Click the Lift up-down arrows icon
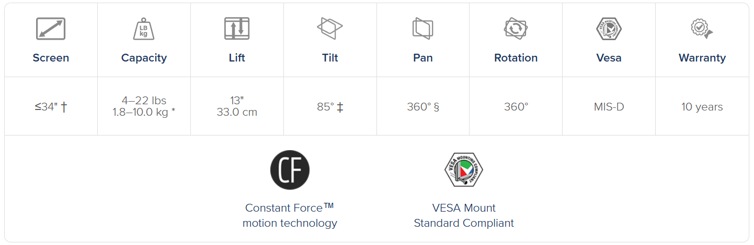754x245 pixels. click(x=237, y=29)
